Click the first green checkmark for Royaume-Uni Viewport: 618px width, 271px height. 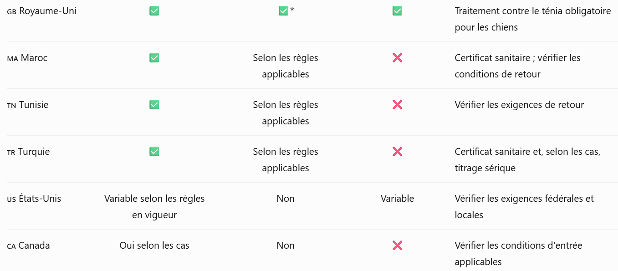[154, 11]
